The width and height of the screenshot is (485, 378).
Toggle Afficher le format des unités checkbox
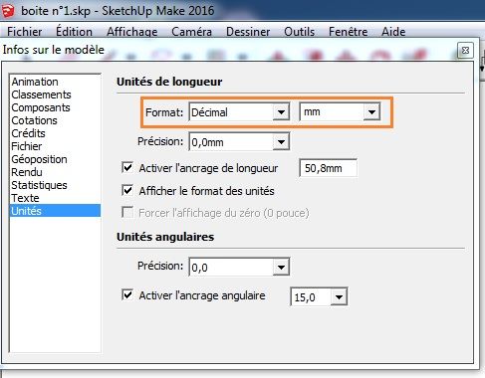pos(127,191)
